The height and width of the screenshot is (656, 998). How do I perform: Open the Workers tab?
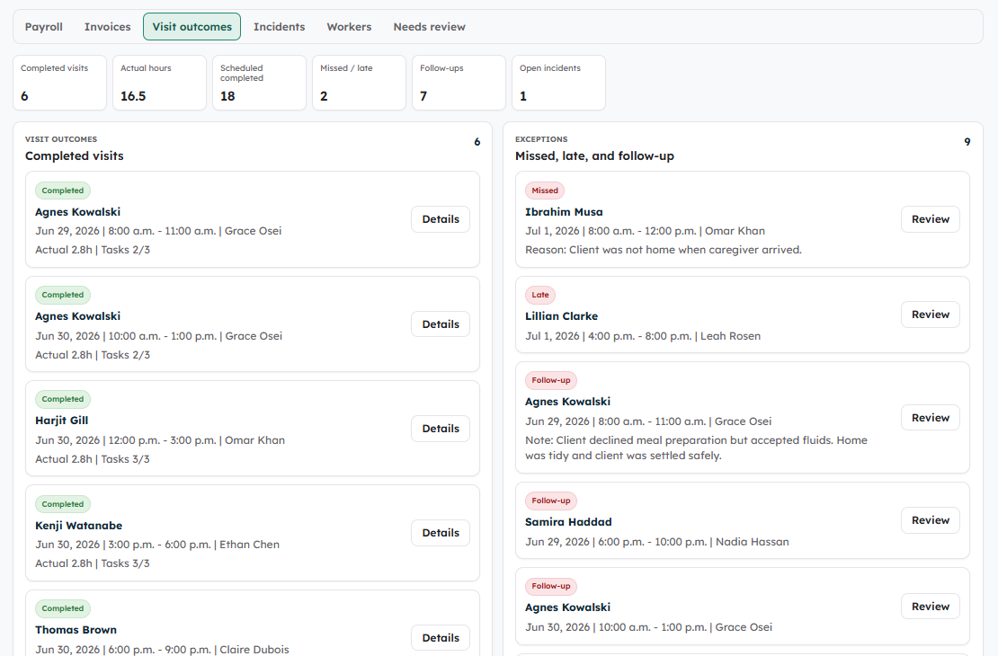tap(349, 27)
